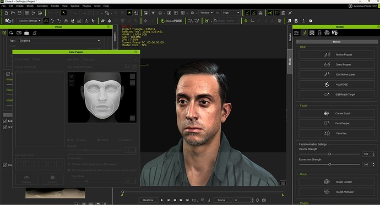The height and width of the screenshot is (205, 380).
Task: Open the File menu
Action: click(3, 6)
